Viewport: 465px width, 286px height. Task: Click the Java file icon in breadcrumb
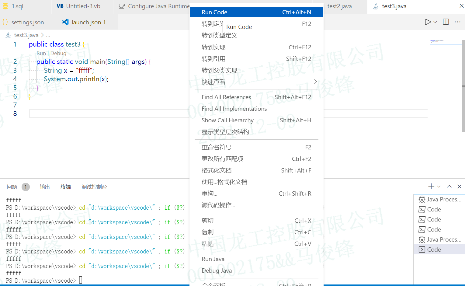(9, 35)
